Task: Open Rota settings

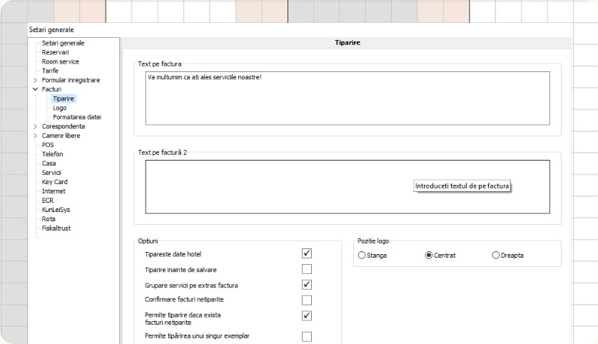Action: (x=49, y=219)
